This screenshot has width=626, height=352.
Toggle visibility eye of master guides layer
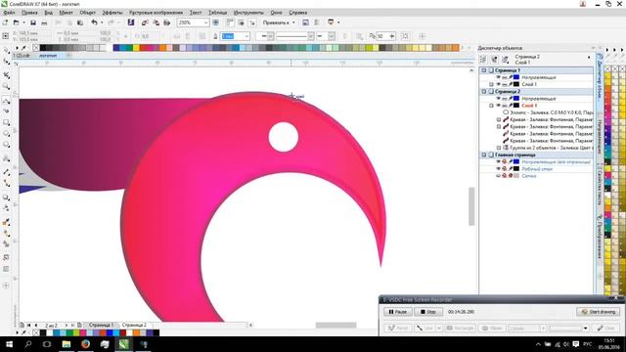click(498, 161)
